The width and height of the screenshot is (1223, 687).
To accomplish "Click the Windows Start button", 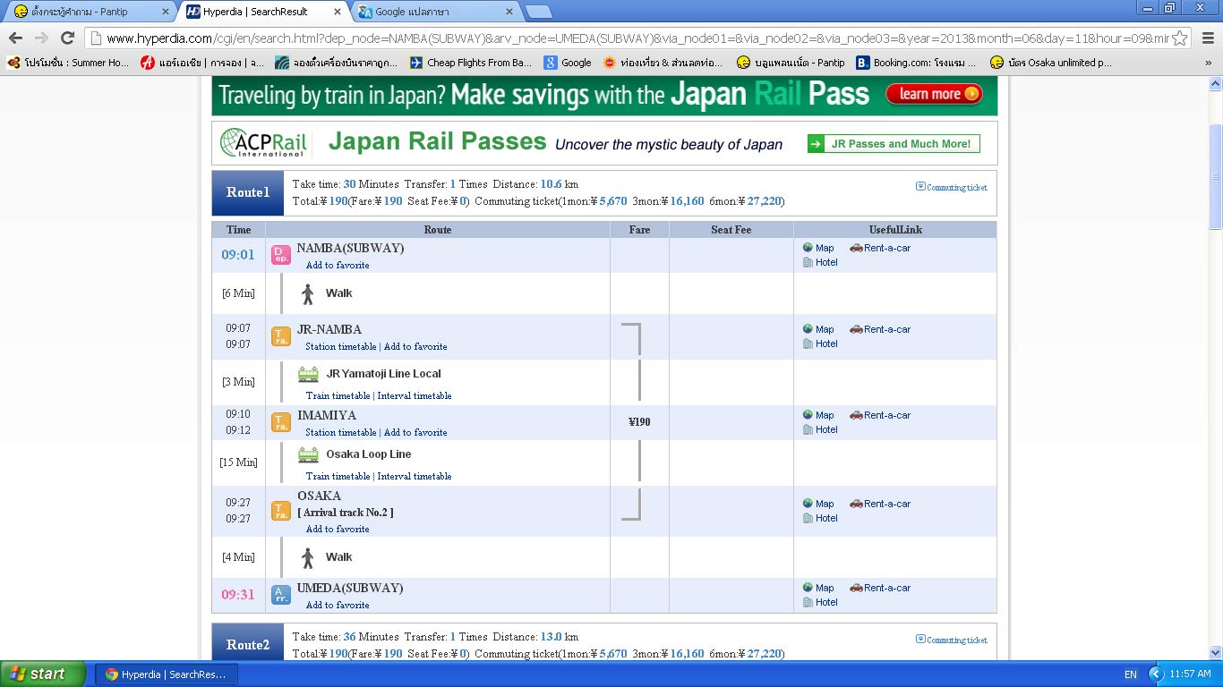I will pyautogui.click(x=43, y=674).
